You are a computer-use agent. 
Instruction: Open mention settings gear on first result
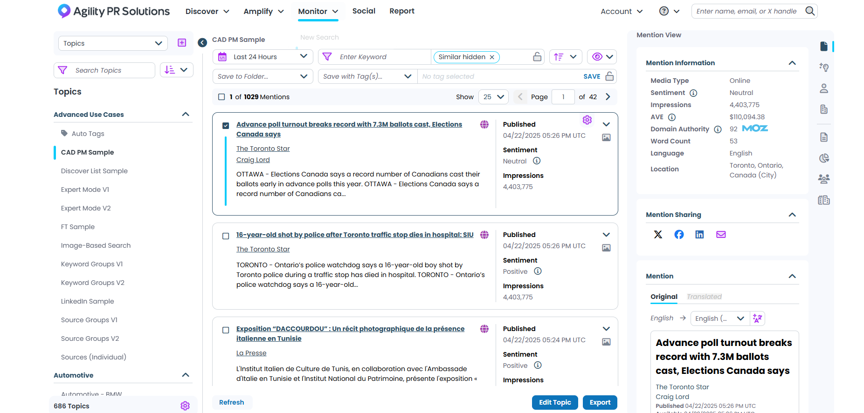tap(587, 120)
